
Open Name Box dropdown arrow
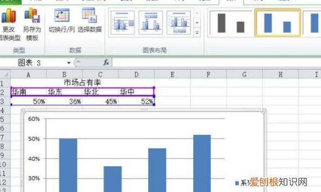click(69, 63)
